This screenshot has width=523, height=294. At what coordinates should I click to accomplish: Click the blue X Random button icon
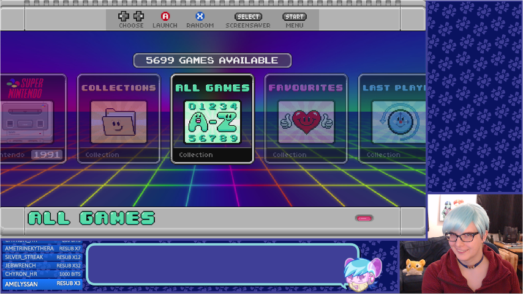point(200,17)
